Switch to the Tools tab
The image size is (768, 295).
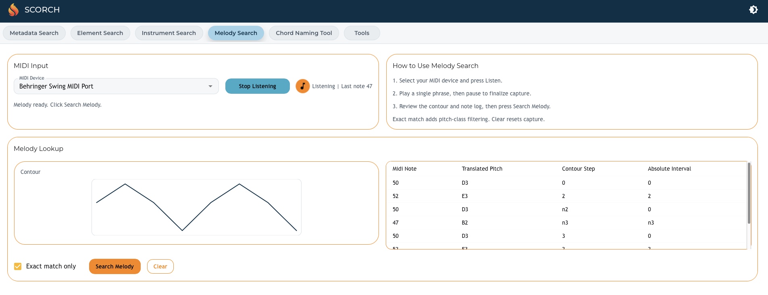tap(362, 33)
